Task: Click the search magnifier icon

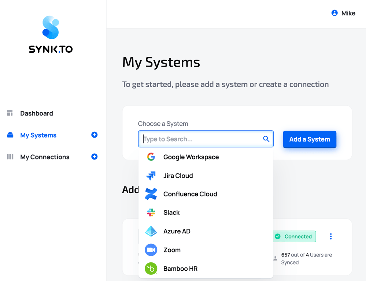Action: (x=266, y=139)
